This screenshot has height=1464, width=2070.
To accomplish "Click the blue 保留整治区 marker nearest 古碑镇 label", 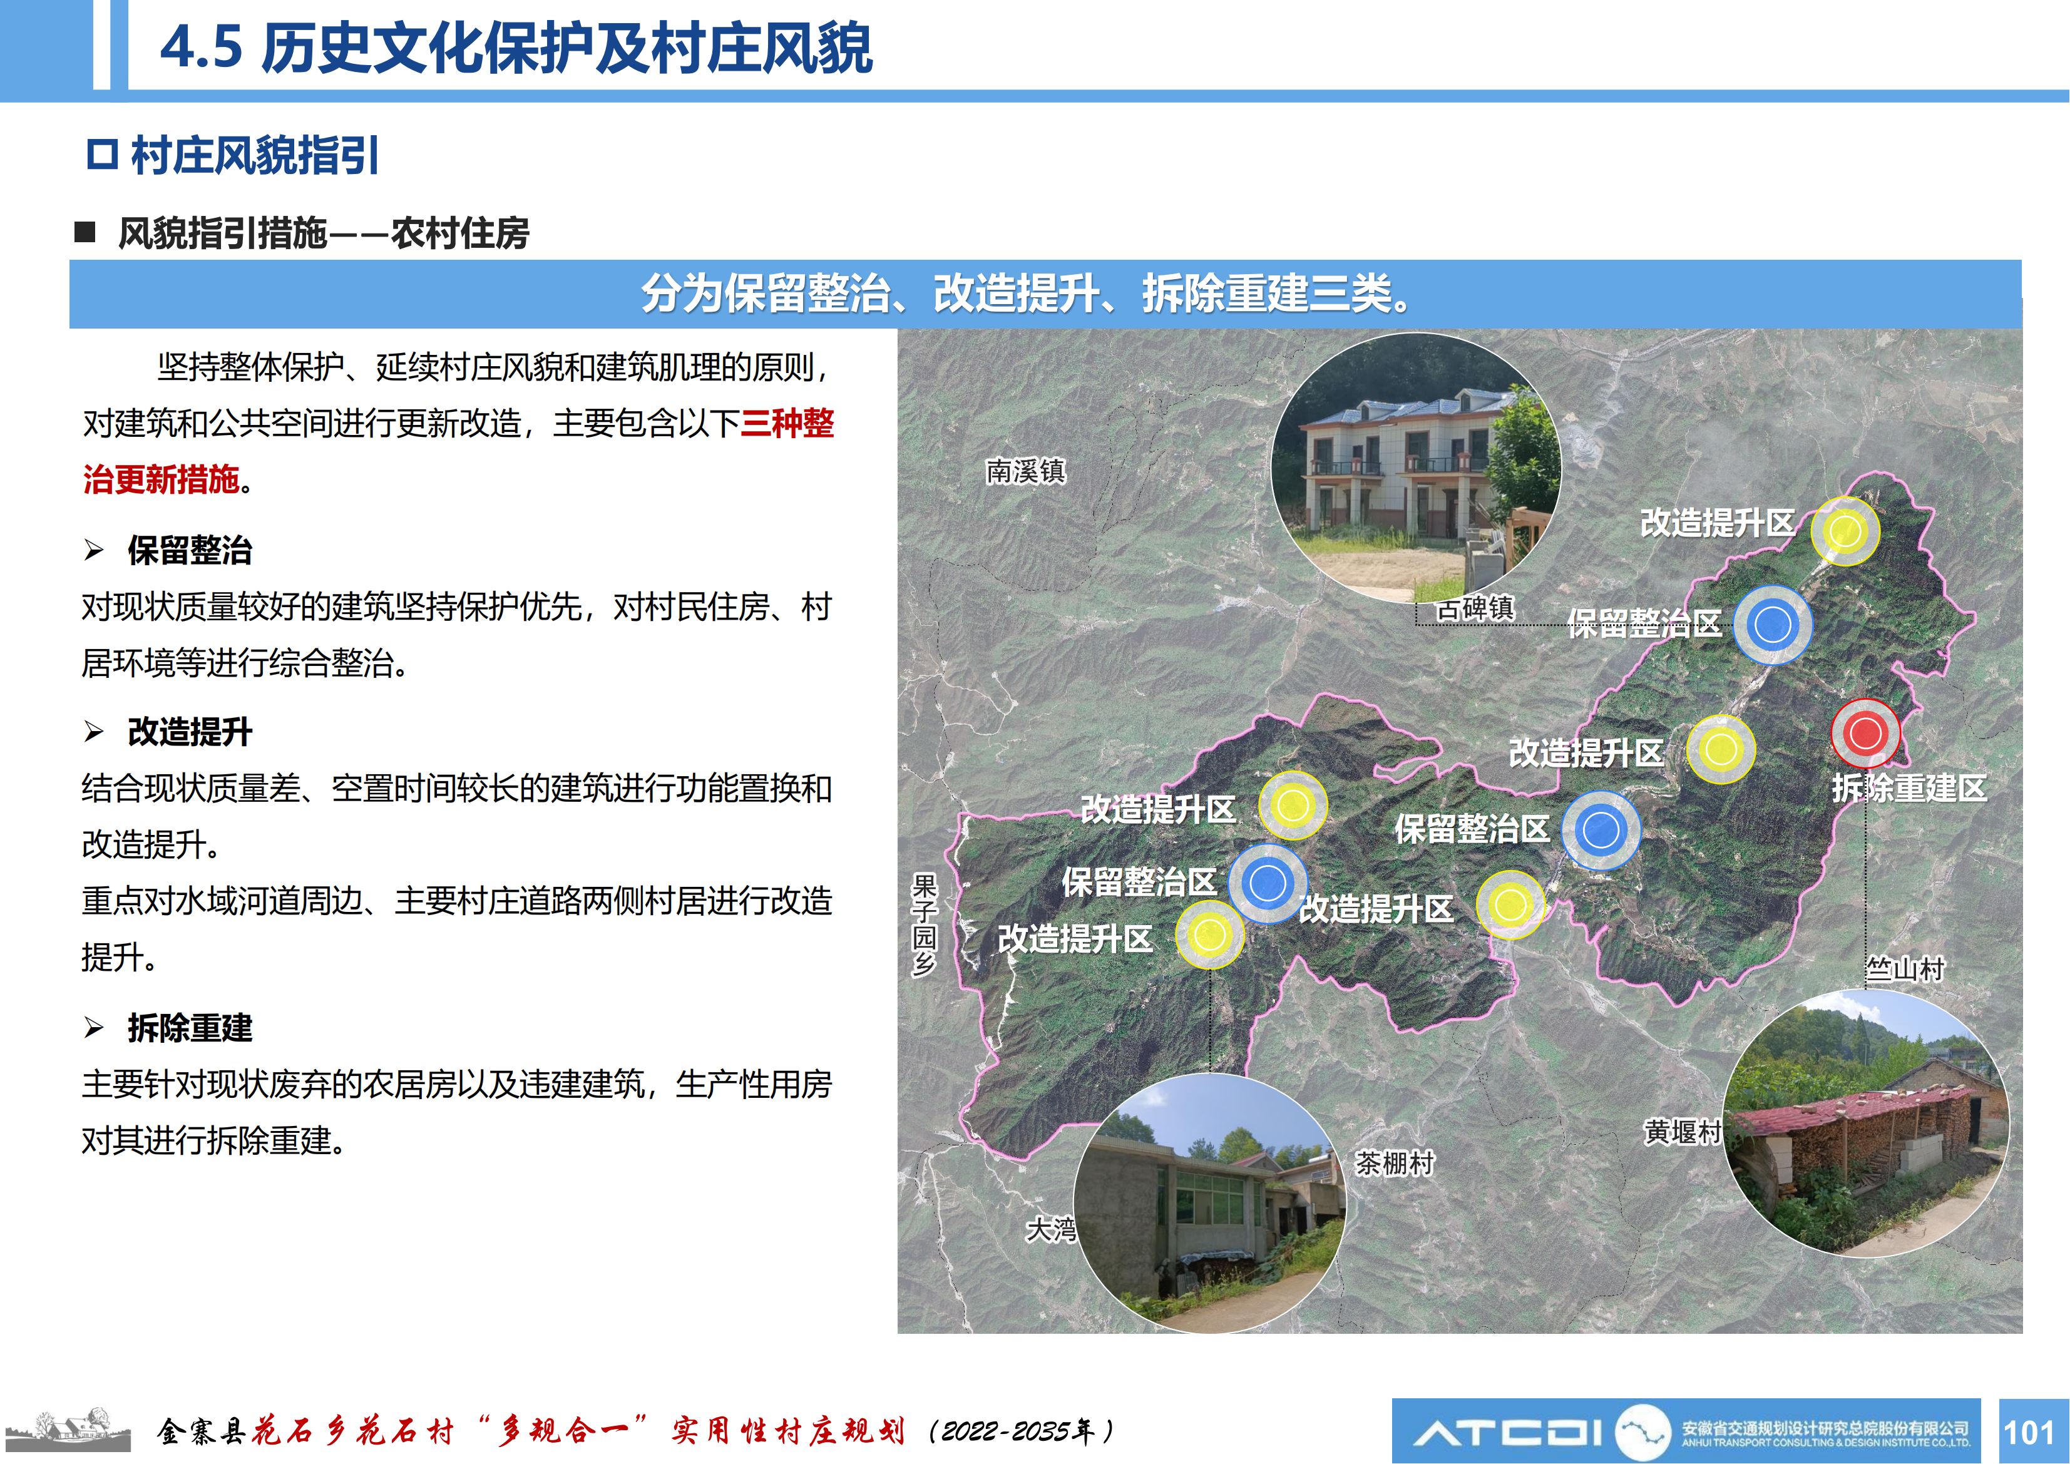I will [1773, 625].
